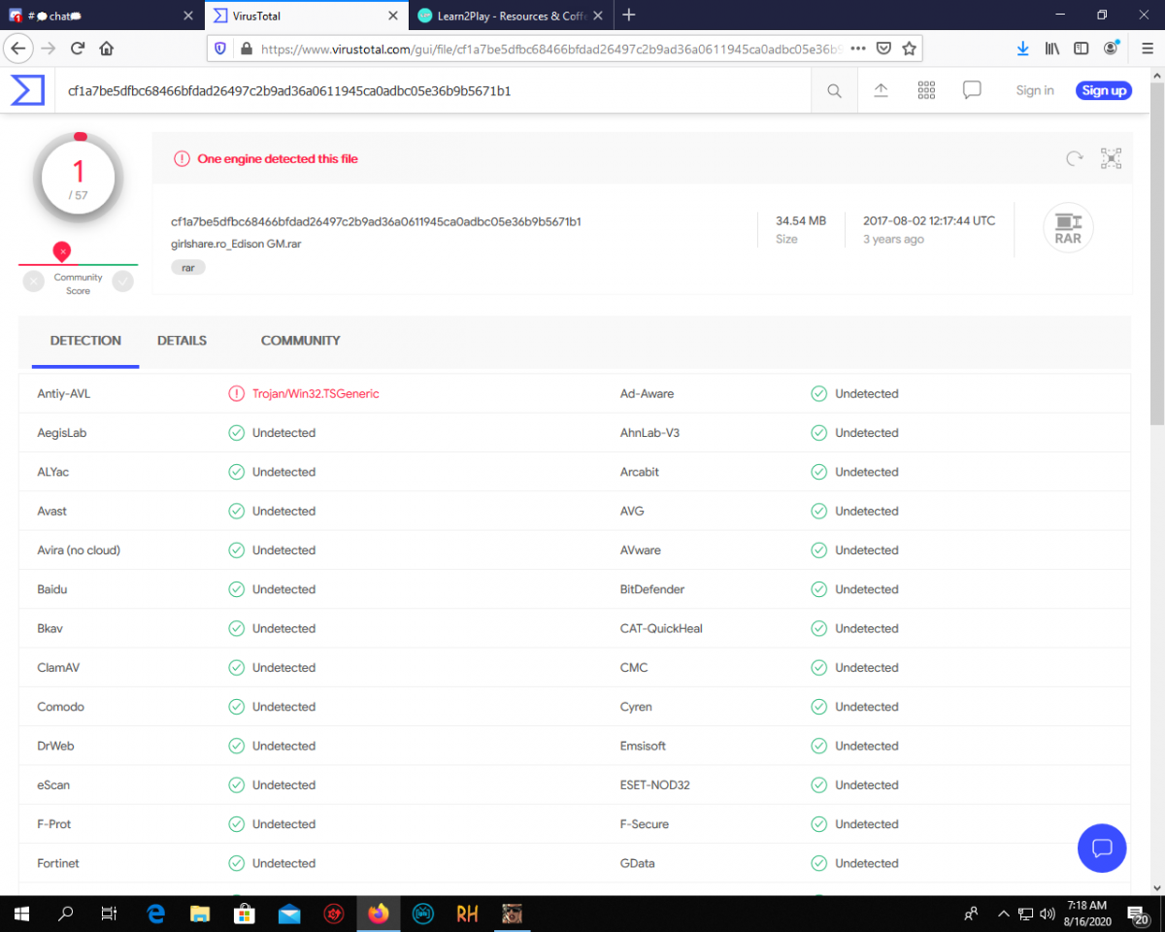Open the comments speech bubble icon
The width and height of the screenshot is (1165, 932).
pyautogui.click(x=972, y=90)
